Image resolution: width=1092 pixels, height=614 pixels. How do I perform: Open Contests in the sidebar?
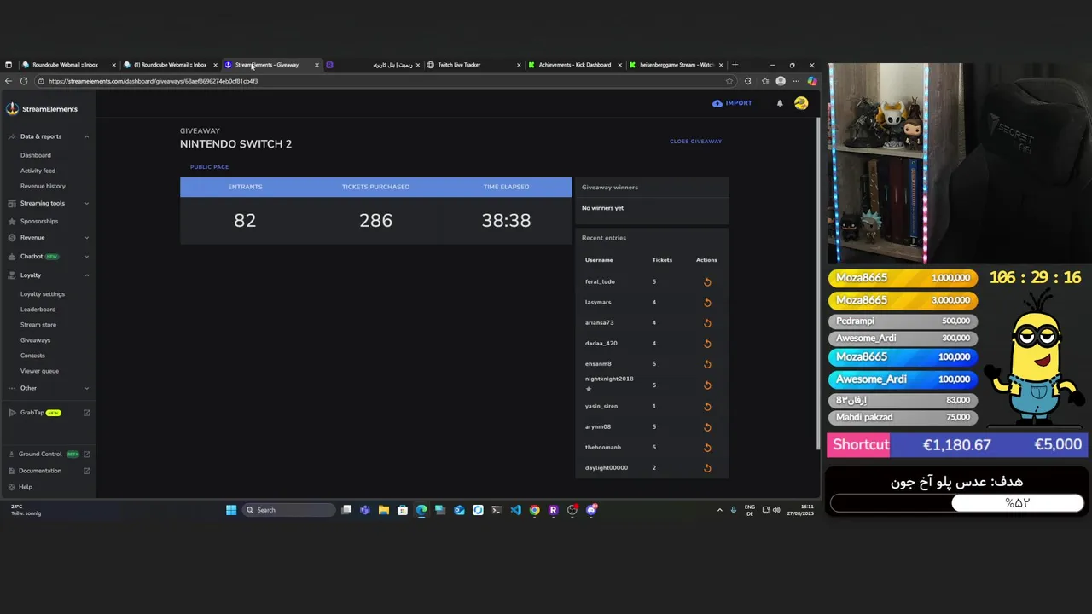click(x=32, y=356)
